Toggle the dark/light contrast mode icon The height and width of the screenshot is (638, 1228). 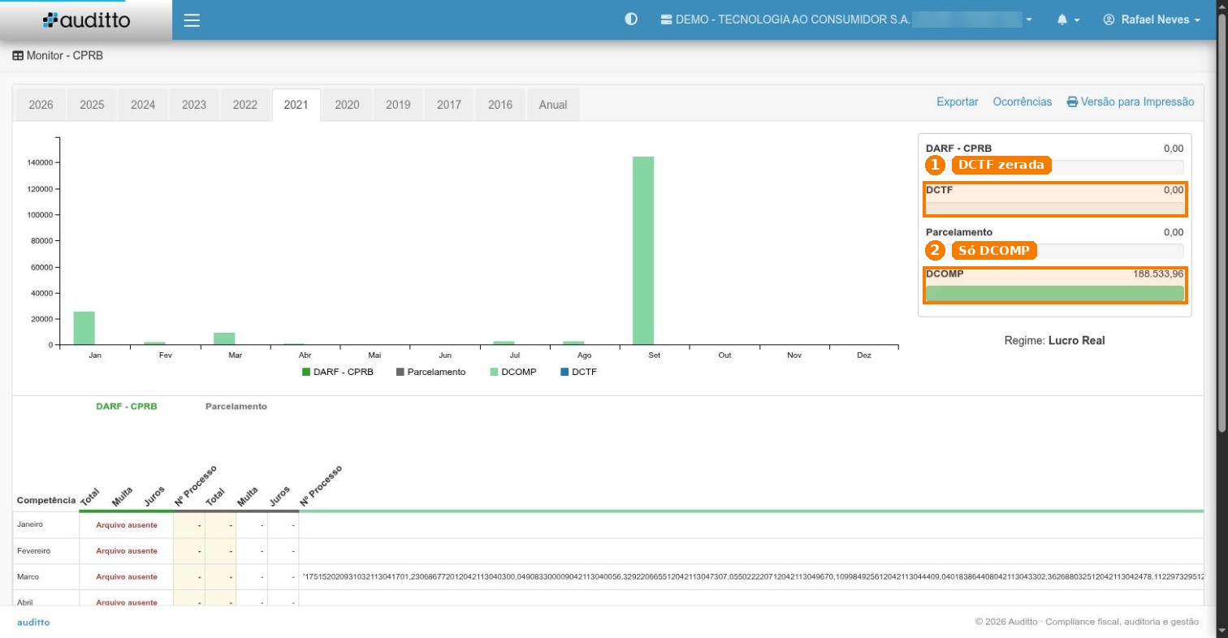631,19
